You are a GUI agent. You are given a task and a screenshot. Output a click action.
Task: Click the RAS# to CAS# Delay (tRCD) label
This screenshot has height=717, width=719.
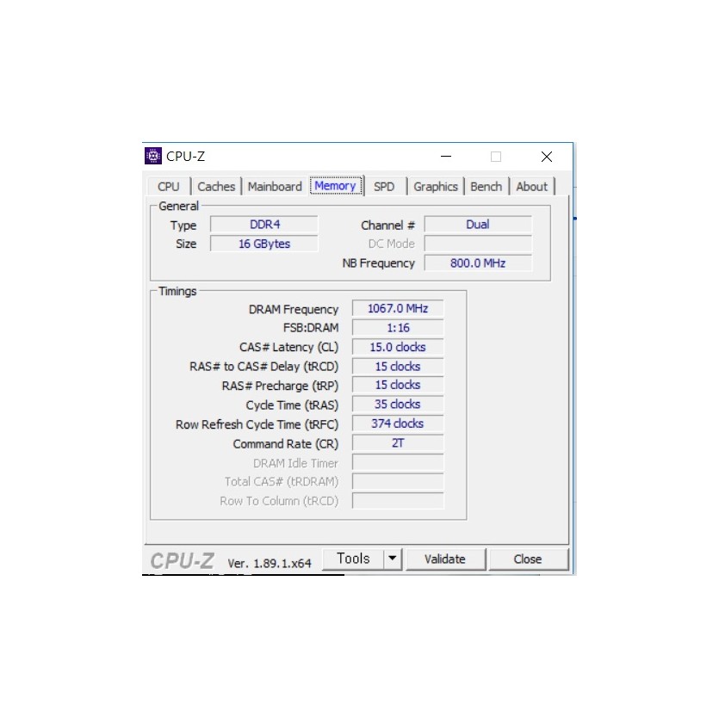coord(264,367)
